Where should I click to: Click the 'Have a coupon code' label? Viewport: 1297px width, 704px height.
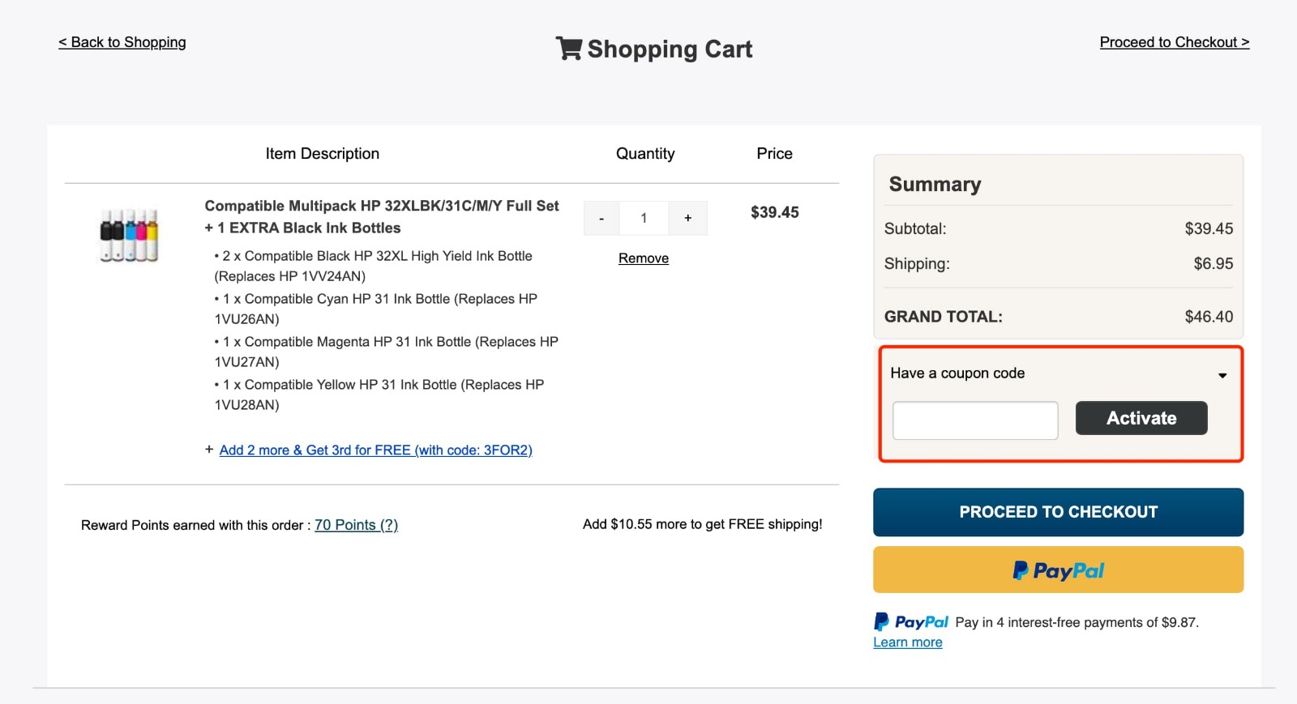(x=957, y=373)
